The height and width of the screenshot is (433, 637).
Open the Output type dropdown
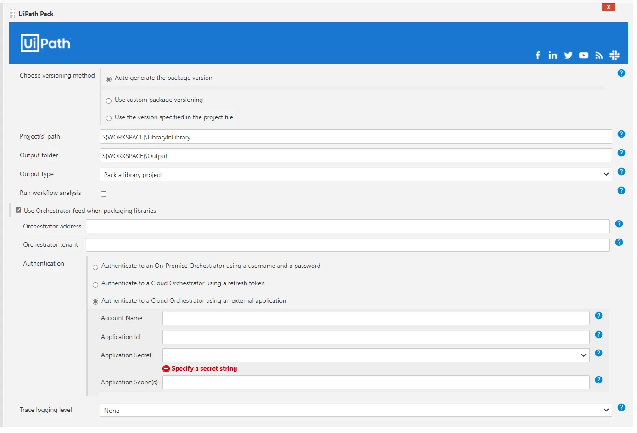(356, 174)
